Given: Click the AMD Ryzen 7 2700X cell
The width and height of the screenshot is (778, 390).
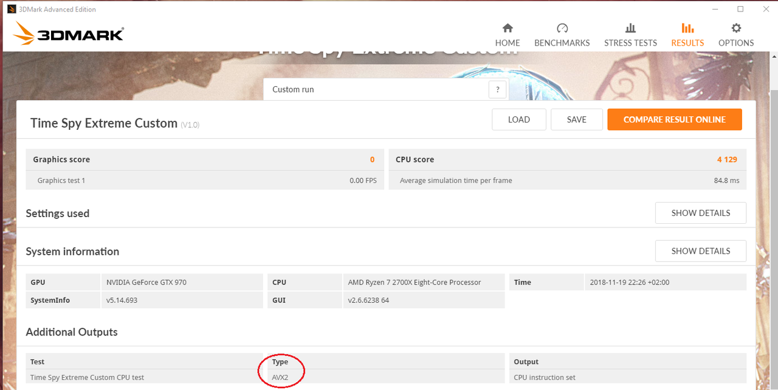Looking at the screenshot, I should [424, 282].
